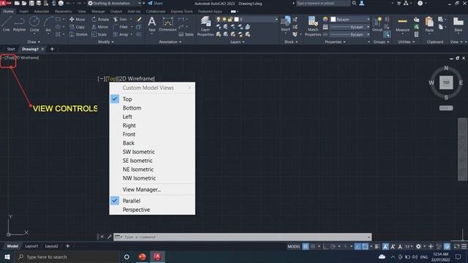
Task: Open the ByLayer lineweight dropdown
Action: [350, 27]
